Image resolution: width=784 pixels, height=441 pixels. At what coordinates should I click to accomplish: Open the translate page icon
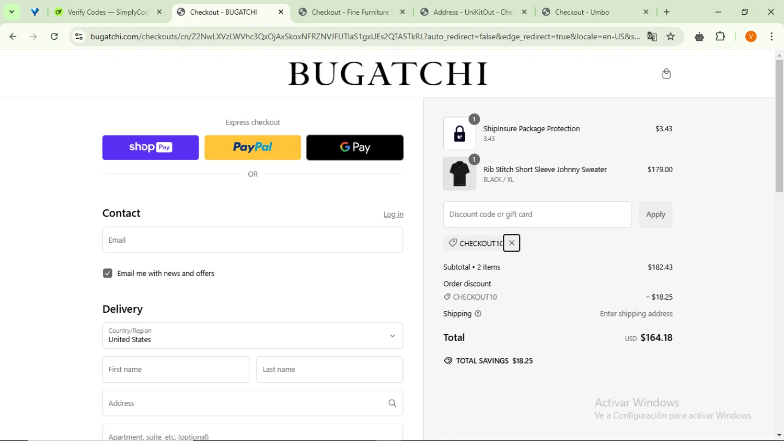(x=652, y=37)
